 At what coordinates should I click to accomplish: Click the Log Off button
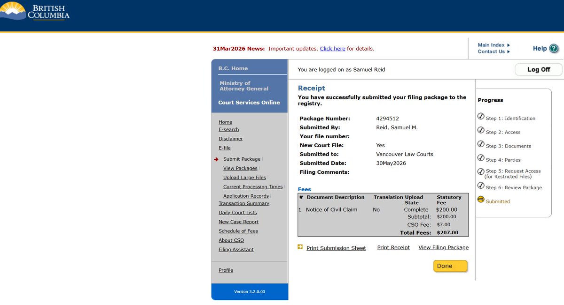[539, 69]
